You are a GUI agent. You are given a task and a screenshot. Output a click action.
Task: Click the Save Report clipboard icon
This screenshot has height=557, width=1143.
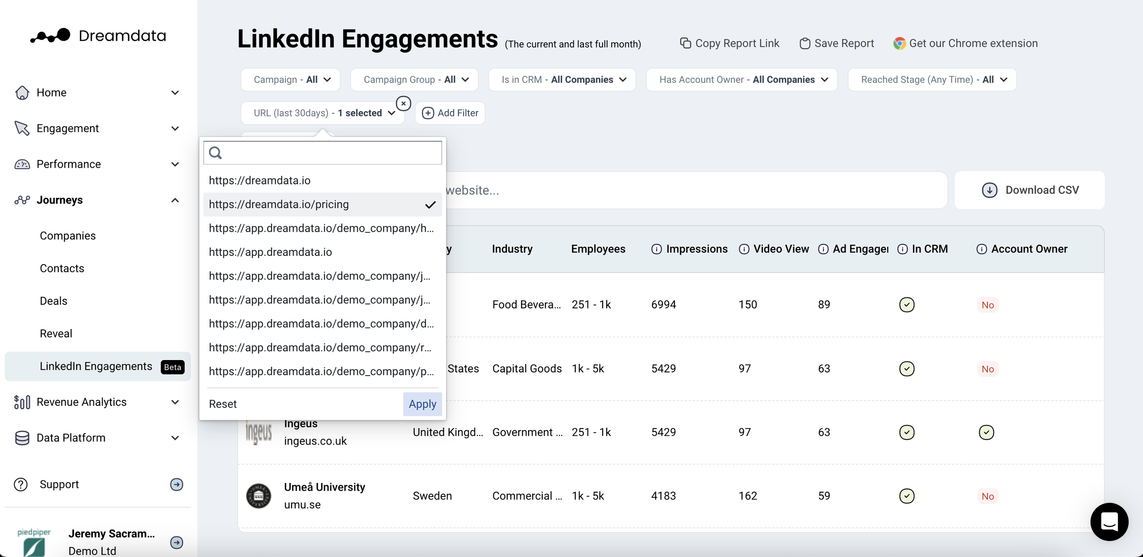pyautogui.click(x=805, y=43)
